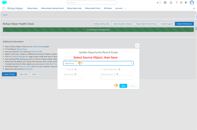This screenshot has height=130, width=197.
Task: Click the Favorites star icon
Action: tap(157, 3)
